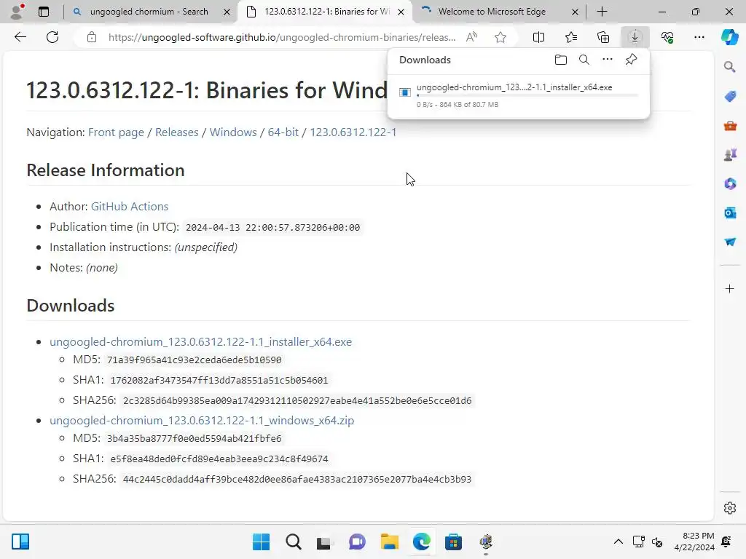Open the Favorites list icon
746x559 pixels.
(571, 37)
